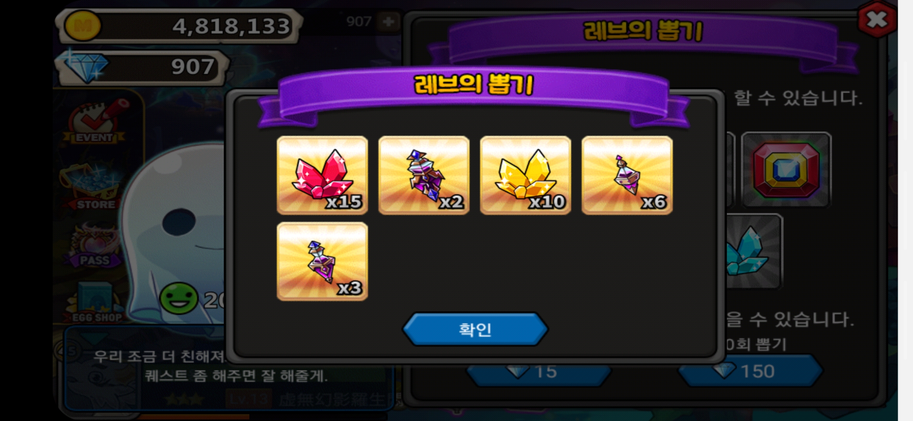Close the 레브의 뽑기 panel with X
913x421 pixels.
click(x=877, y=19)
